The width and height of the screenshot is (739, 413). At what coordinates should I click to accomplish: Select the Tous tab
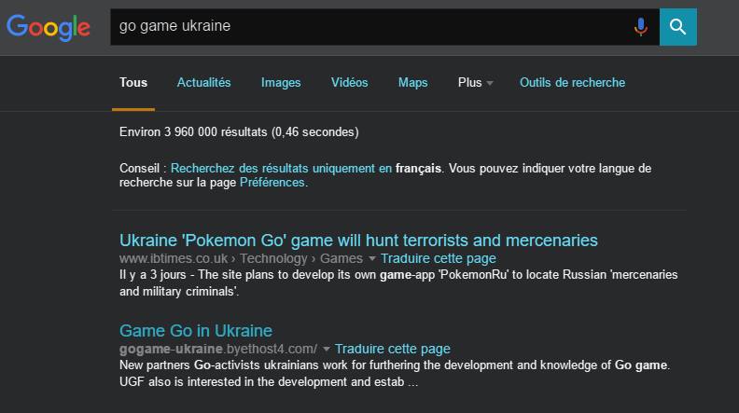(x=133, y=83)
